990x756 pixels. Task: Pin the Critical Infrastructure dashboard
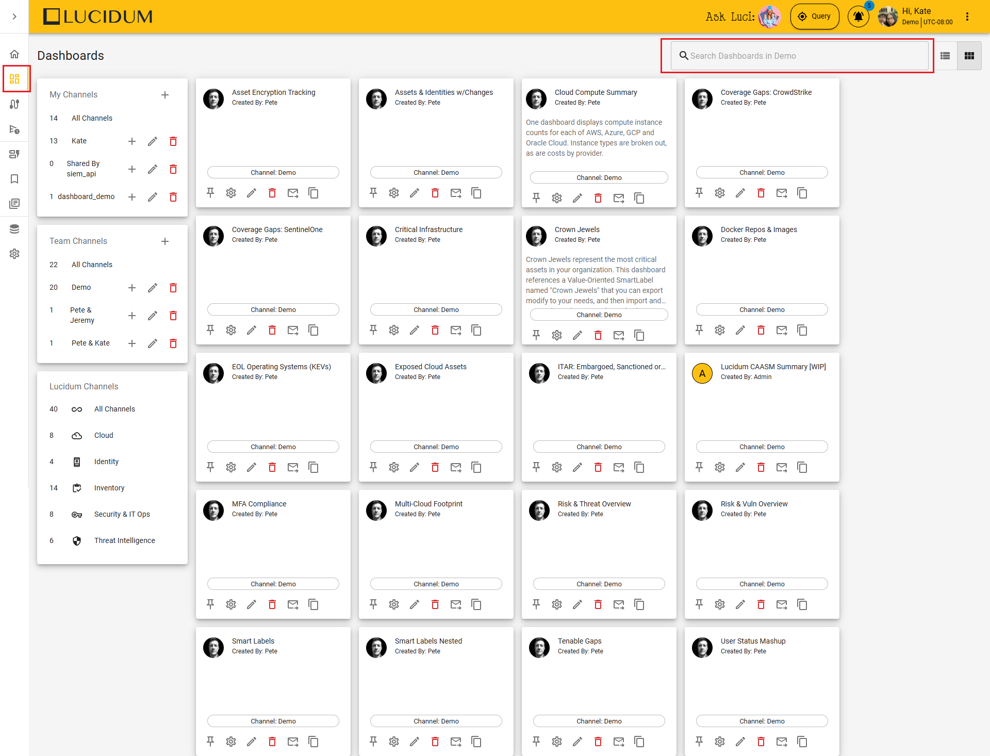click(373, 330)
